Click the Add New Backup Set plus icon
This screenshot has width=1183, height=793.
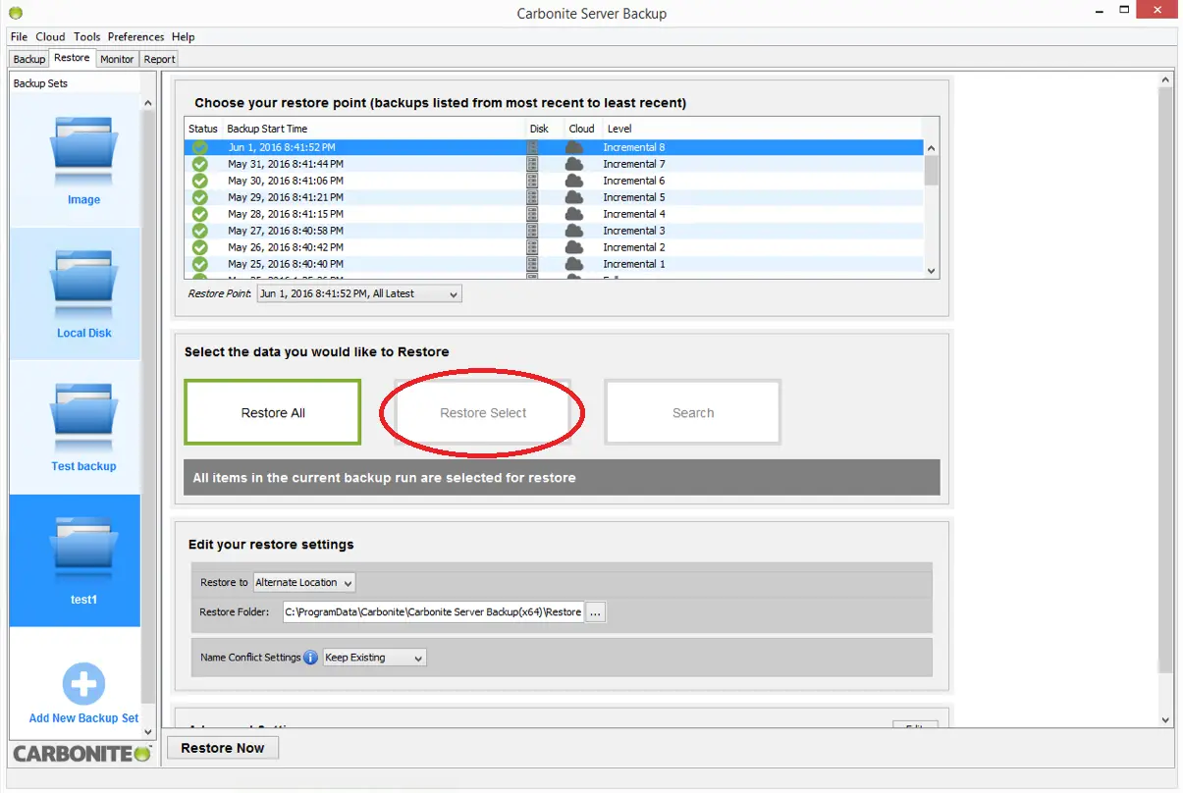tap(83, 684)
